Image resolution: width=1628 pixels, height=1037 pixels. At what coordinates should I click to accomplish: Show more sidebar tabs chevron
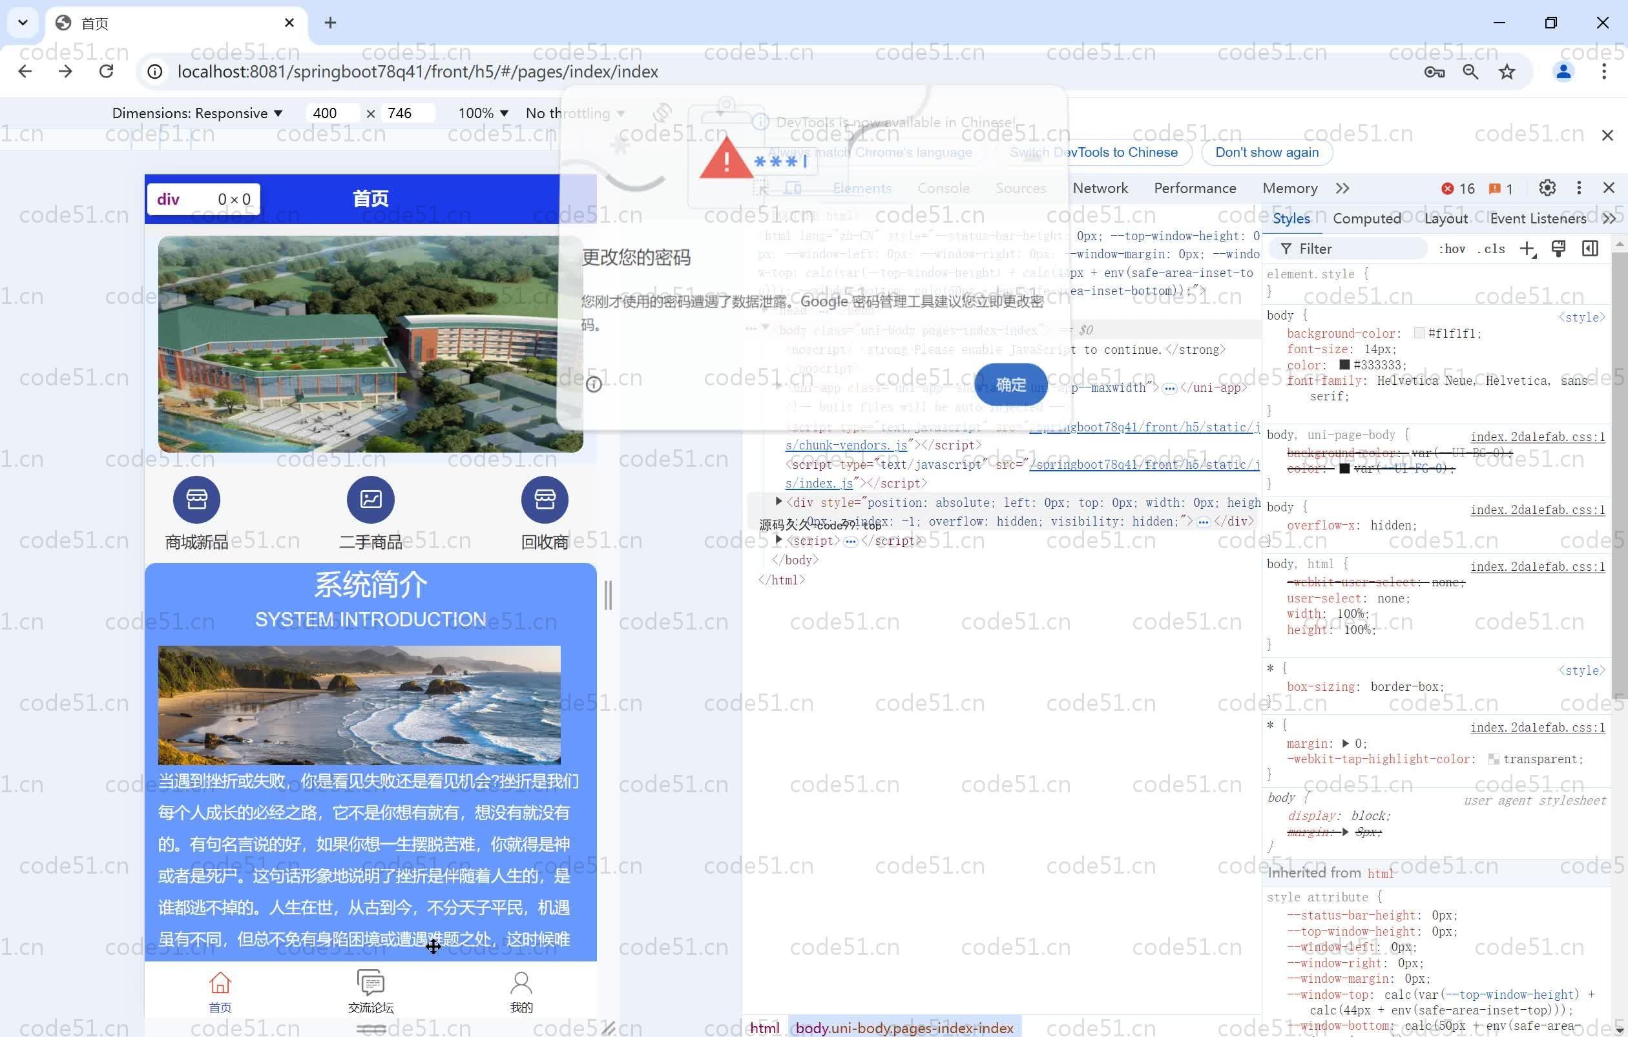pos(1609,218)
